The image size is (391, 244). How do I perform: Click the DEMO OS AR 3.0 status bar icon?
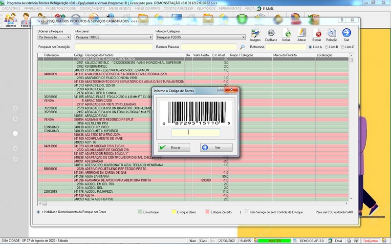pos(296,241)
